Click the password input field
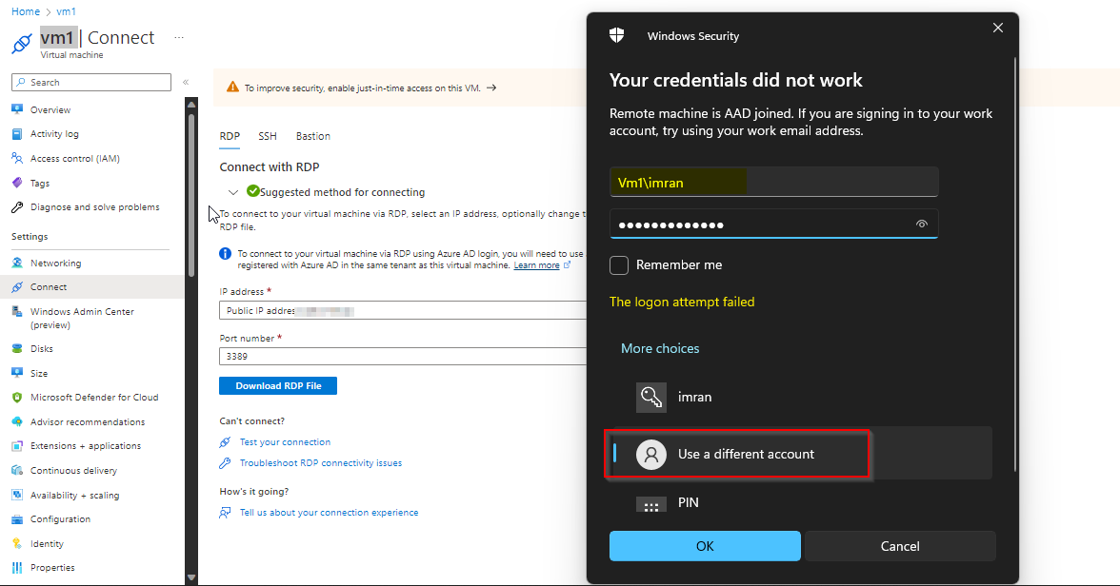The height and width of the screenshot is (586, 1120). 773,225
